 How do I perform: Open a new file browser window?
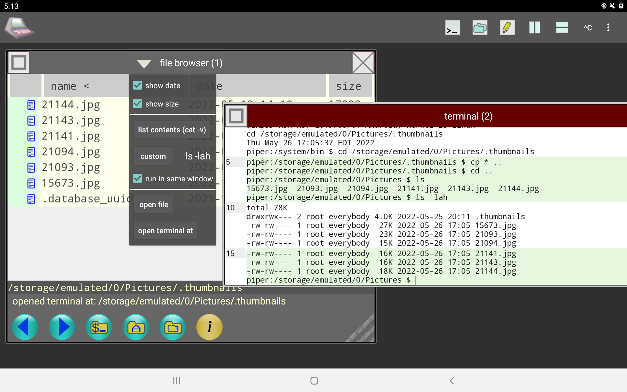coord(479,27)
